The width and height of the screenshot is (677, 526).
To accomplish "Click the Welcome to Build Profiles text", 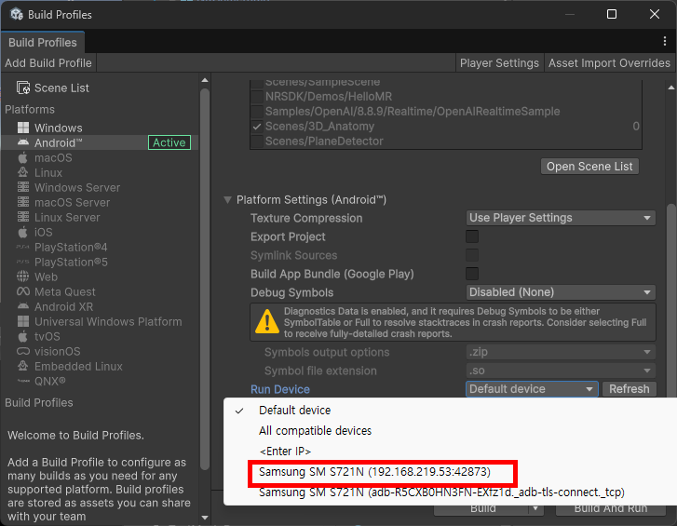I will [x=75, y=436].
